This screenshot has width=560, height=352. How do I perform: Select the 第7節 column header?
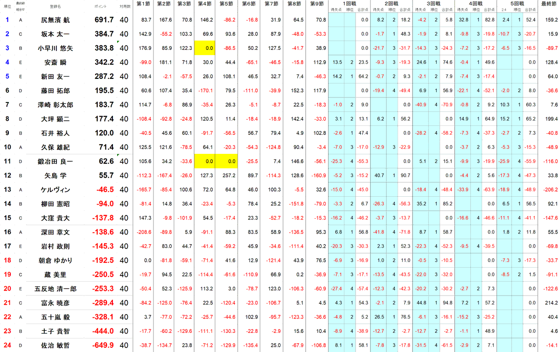pos(272,4)
